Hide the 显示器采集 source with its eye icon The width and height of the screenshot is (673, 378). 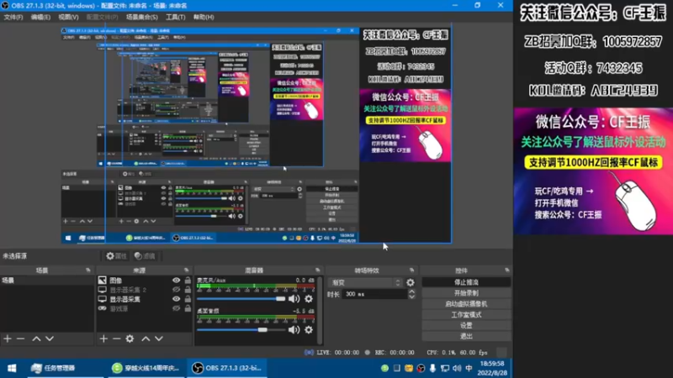click(176, 299)
